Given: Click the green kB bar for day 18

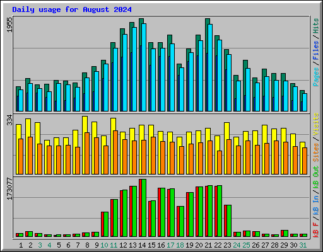Looking at the screenshot, I should [x=182, y=222].
